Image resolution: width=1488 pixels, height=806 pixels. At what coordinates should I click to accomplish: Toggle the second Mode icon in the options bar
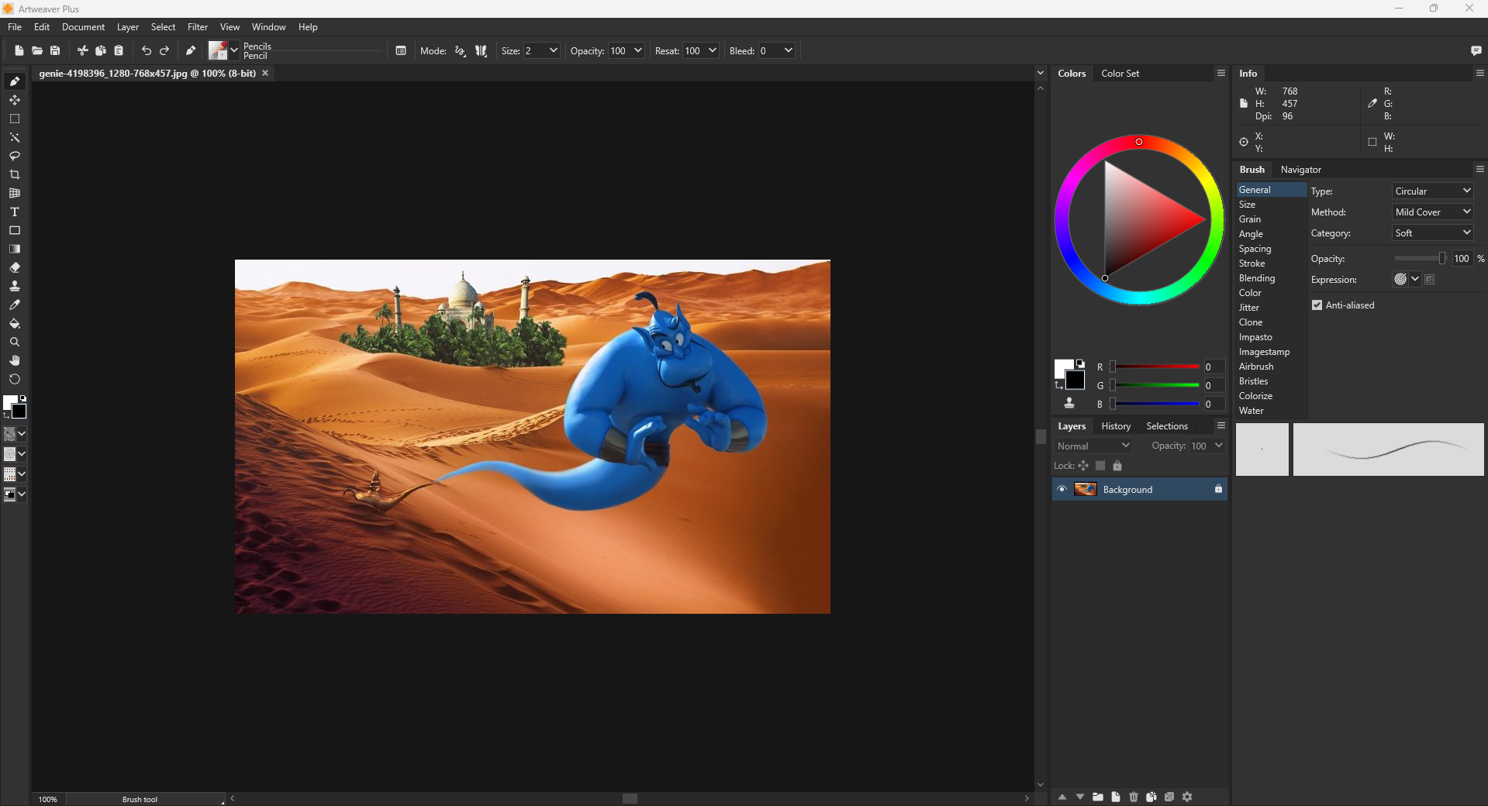coord(482,50)
